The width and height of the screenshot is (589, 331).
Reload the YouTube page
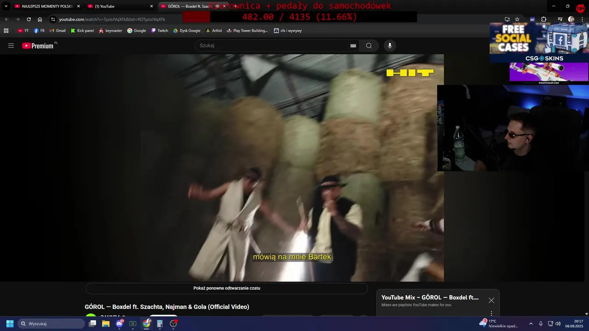click(29, 19)
